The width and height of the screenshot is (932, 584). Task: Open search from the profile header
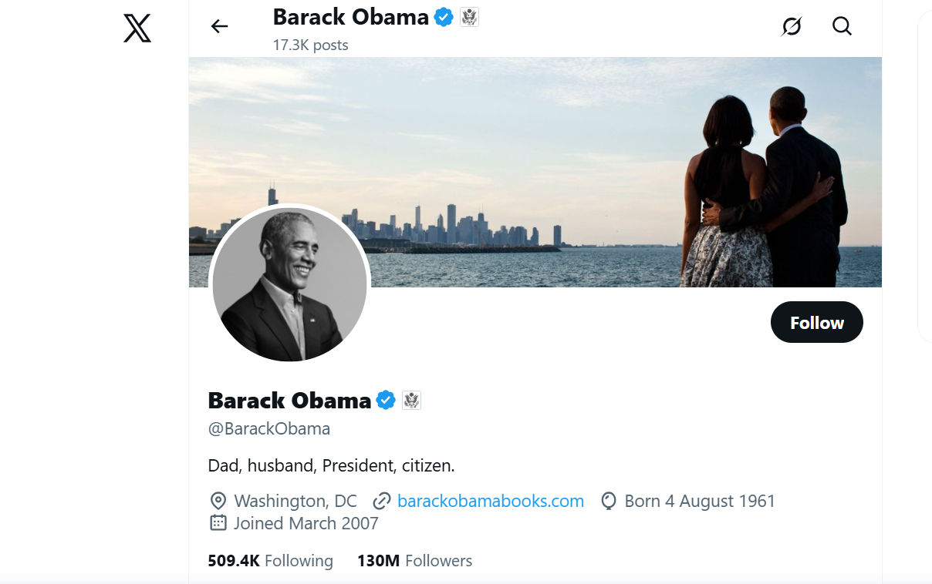[842, 25]
